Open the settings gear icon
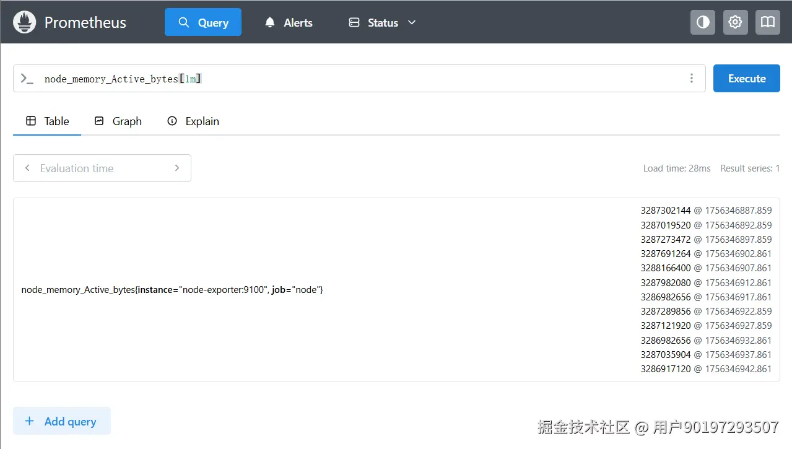The width and height of the screenshot is (792, 449). [735, 22]
